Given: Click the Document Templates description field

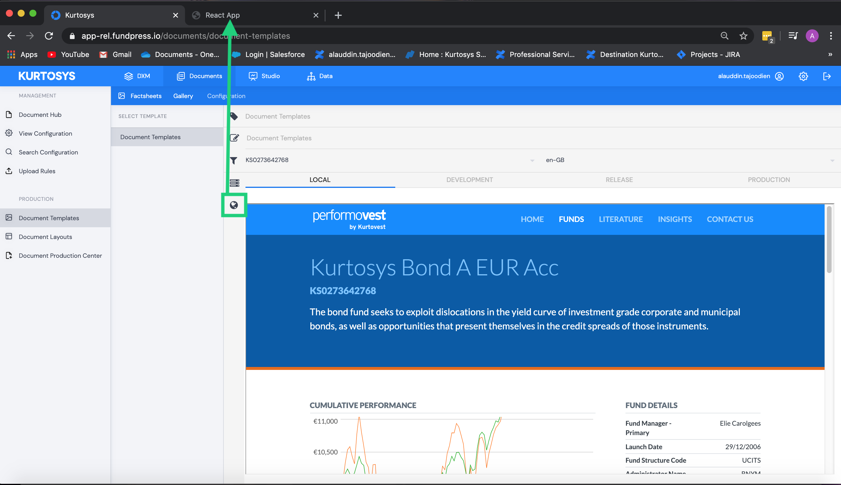Looking at the screenshot, I should [x=542, y=138].
